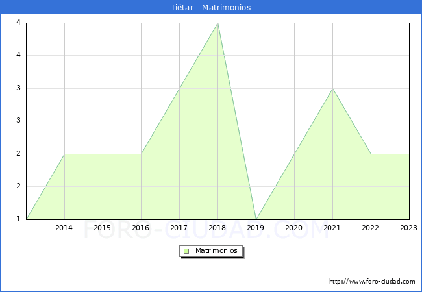
Task: Select the 2023 x-axis year label
Action: [408, 228]
